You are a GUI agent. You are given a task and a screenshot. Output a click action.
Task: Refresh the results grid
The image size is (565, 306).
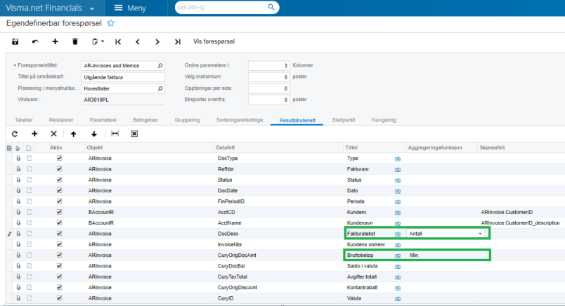pos(14,133)
